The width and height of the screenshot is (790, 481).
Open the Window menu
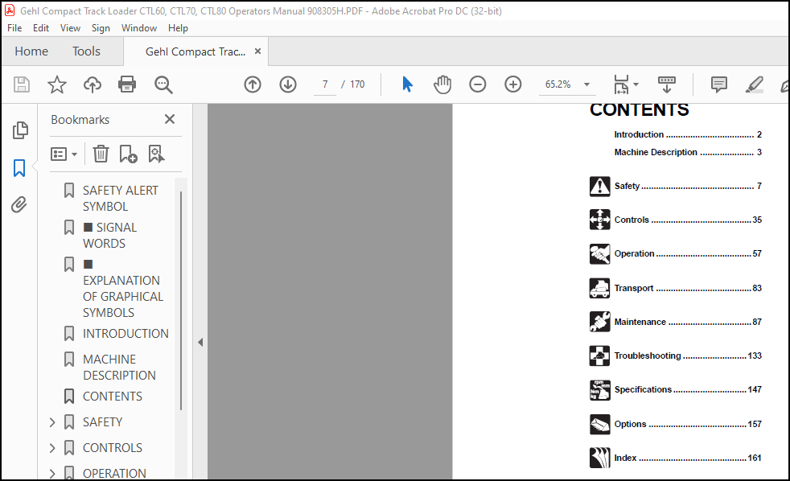[139, 28]
